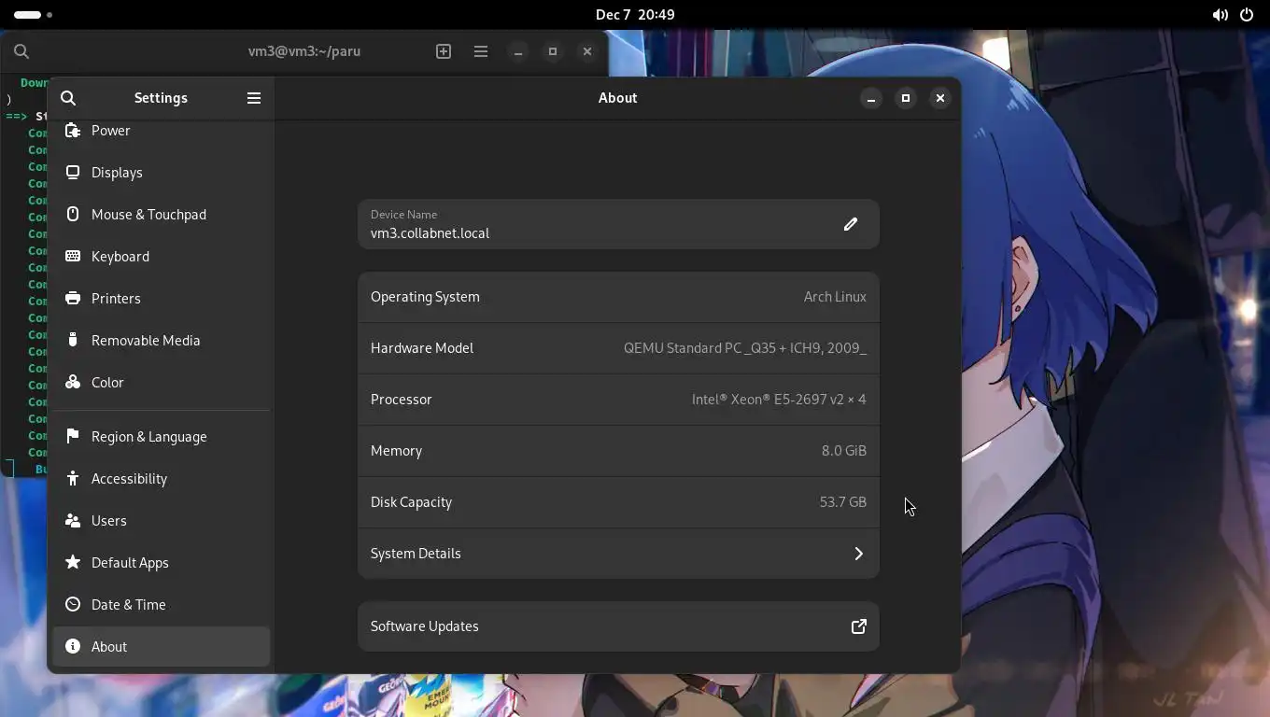Image resolution: width=1270 pixels, height=717 pixels.
Task: Expand System Details chevron arrow
Action: 859,554
